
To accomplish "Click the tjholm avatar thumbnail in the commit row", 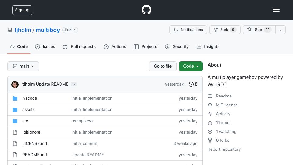I will click(15, 85).
